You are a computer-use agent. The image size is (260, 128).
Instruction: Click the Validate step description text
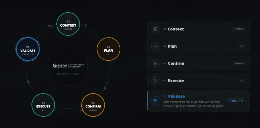[x=193, y=104]
